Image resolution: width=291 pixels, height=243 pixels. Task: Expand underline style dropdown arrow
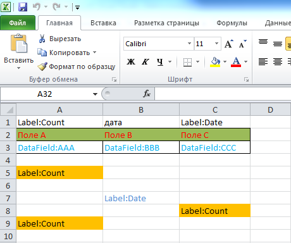point(170,61)
